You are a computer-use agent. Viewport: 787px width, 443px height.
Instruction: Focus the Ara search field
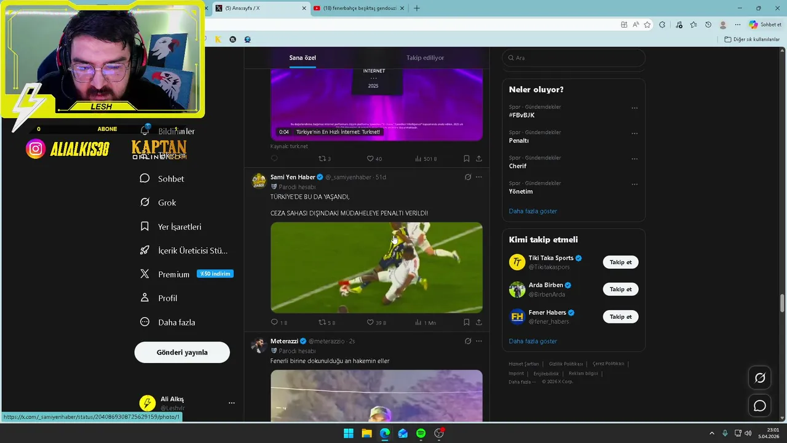tap(574, 58)
